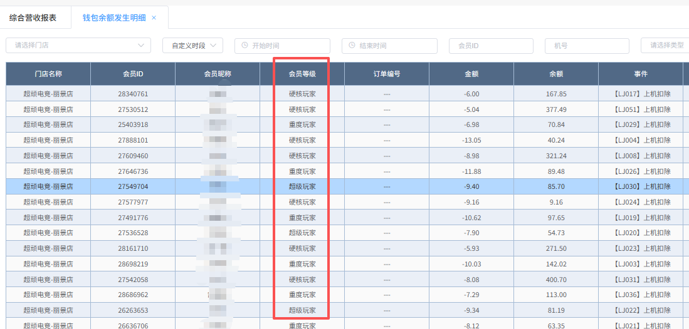Open the 自定义时段 period dropdown

(193, 45)
